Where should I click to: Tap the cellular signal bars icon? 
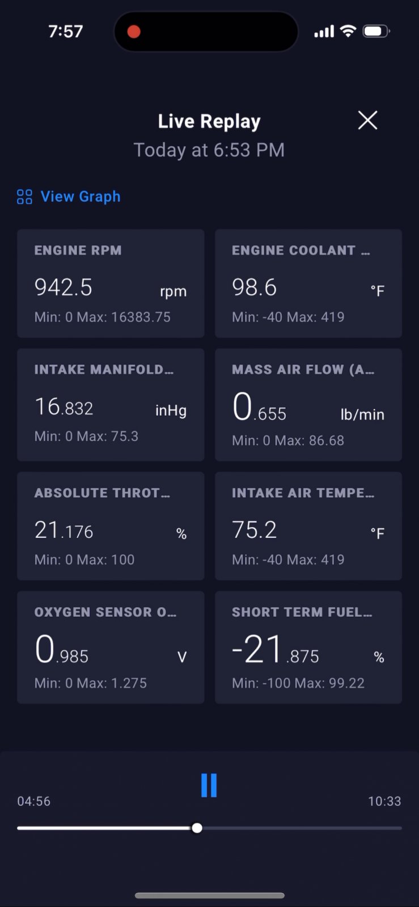coord(324,32)
